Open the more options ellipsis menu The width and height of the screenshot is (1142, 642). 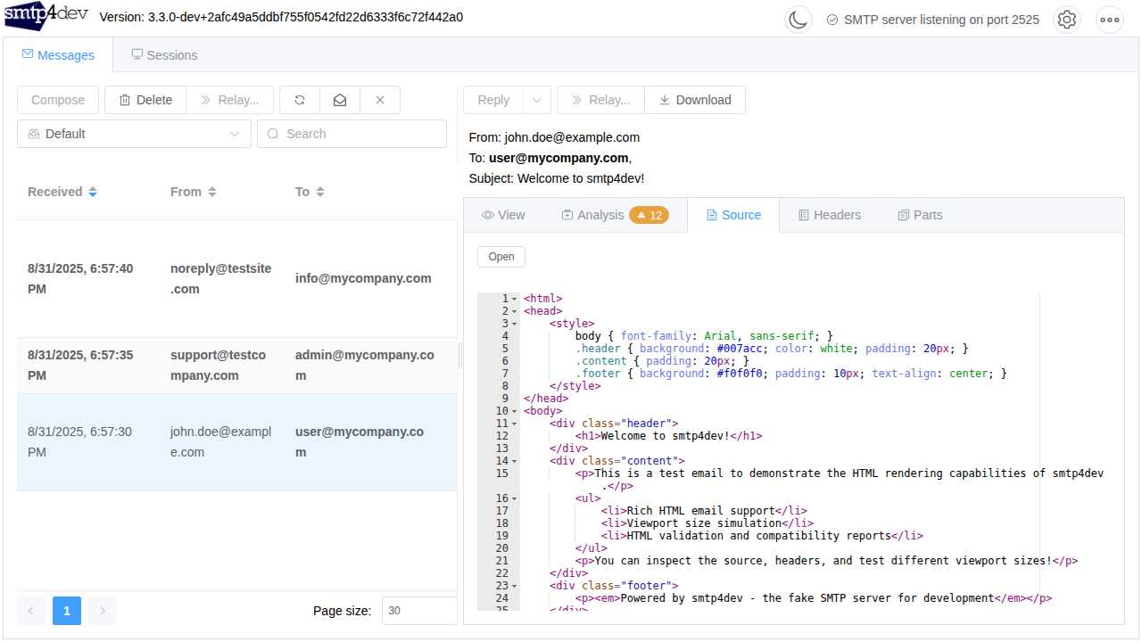(1110, 20)
